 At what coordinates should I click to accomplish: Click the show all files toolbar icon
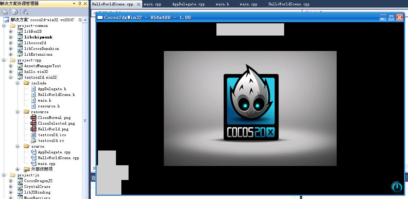point(15,12)
